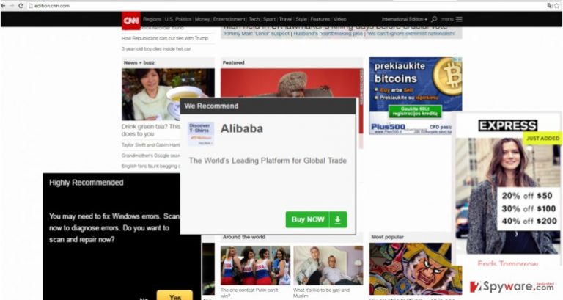This screenshot has width=563, height=300.
Task: Click the Featured red image
Action: (292, 83)
